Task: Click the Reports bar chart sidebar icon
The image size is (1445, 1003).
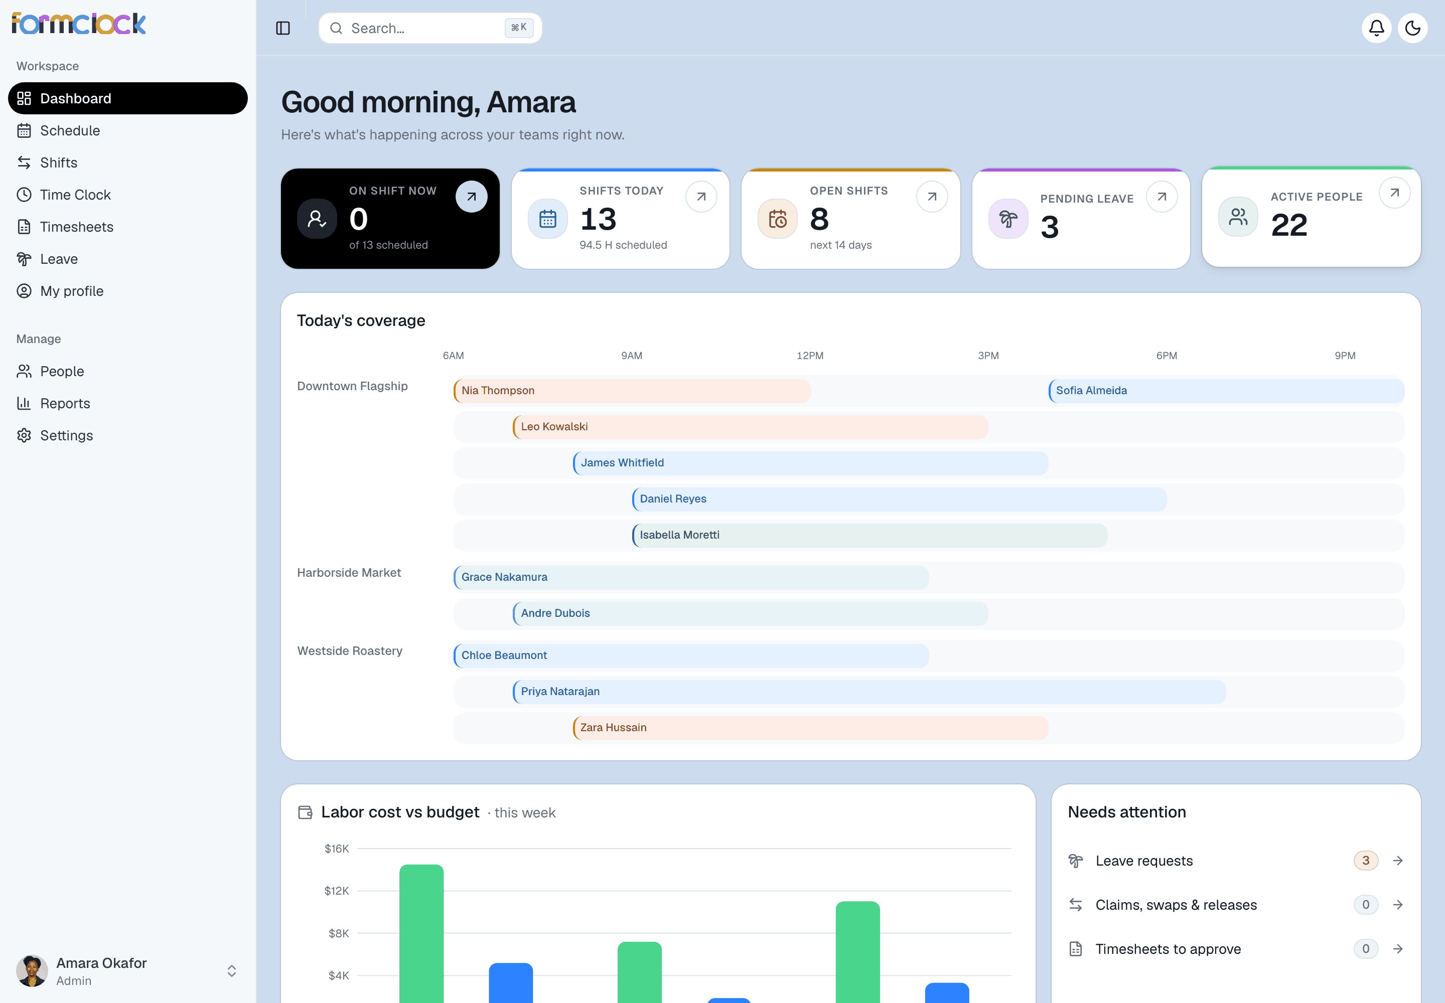Action: (24, 404)
